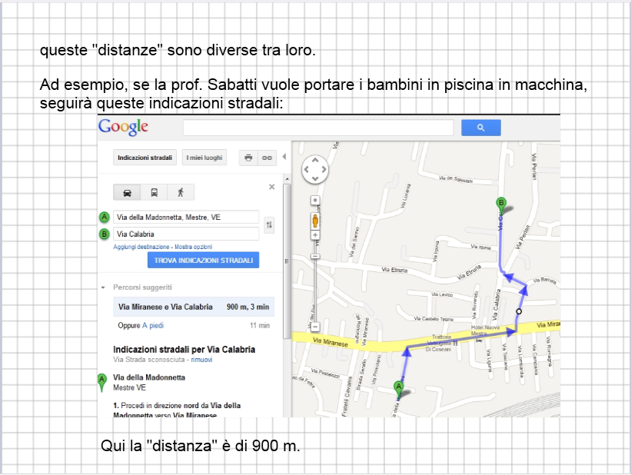Edit destination field Via Calabria

186,234
